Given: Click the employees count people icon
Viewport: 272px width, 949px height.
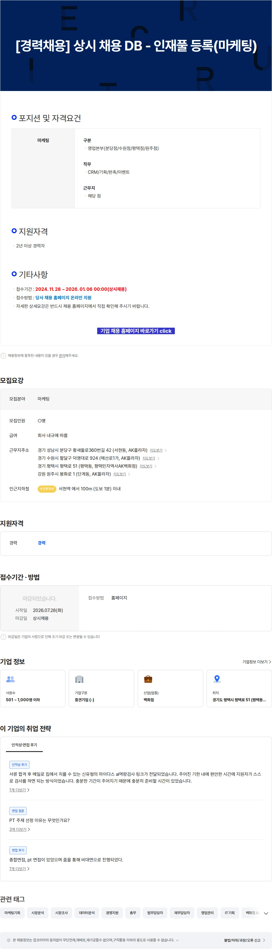Looking at the screenshot, I should pyautogui.click(x=10, y=679).
